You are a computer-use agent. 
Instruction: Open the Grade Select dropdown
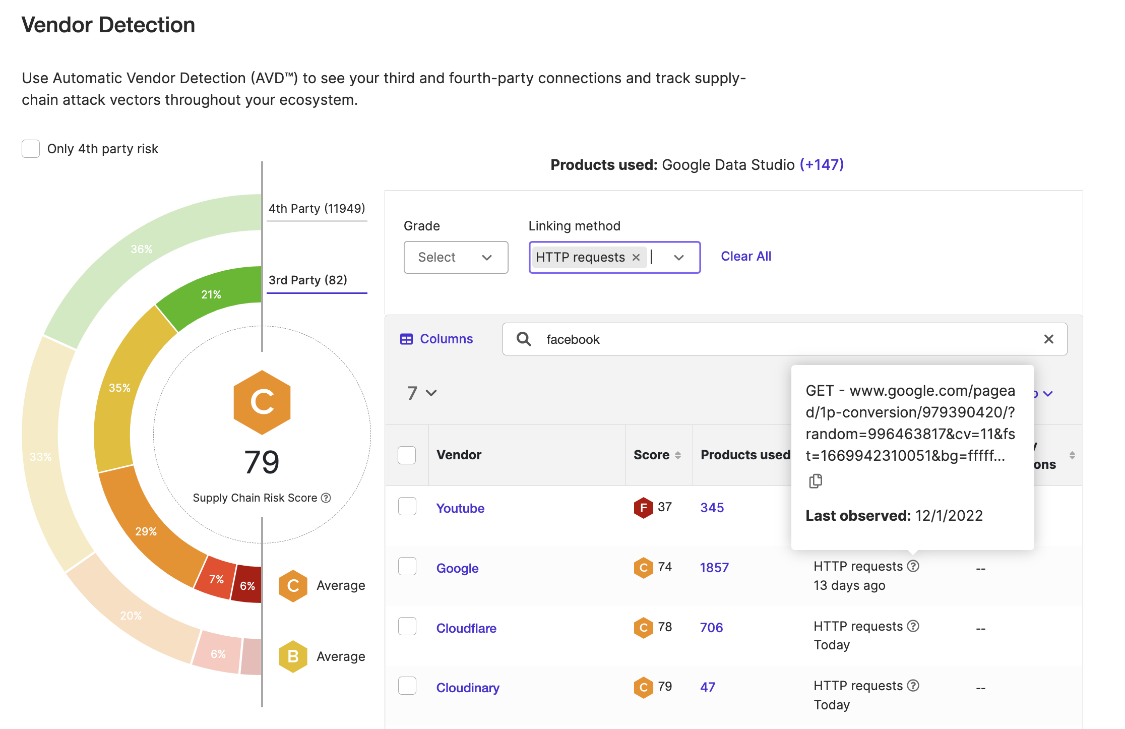pyautogui.click(x=456, y=258)
